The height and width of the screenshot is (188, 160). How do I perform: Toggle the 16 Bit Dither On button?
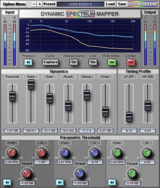[112, 62]
